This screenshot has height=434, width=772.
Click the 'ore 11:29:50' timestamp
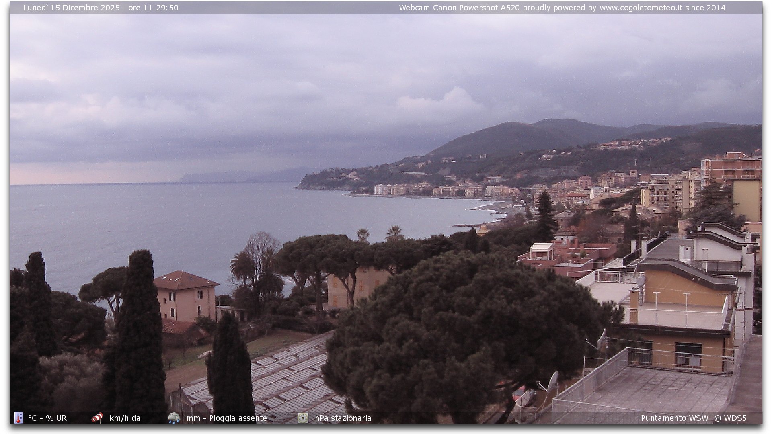153,8
